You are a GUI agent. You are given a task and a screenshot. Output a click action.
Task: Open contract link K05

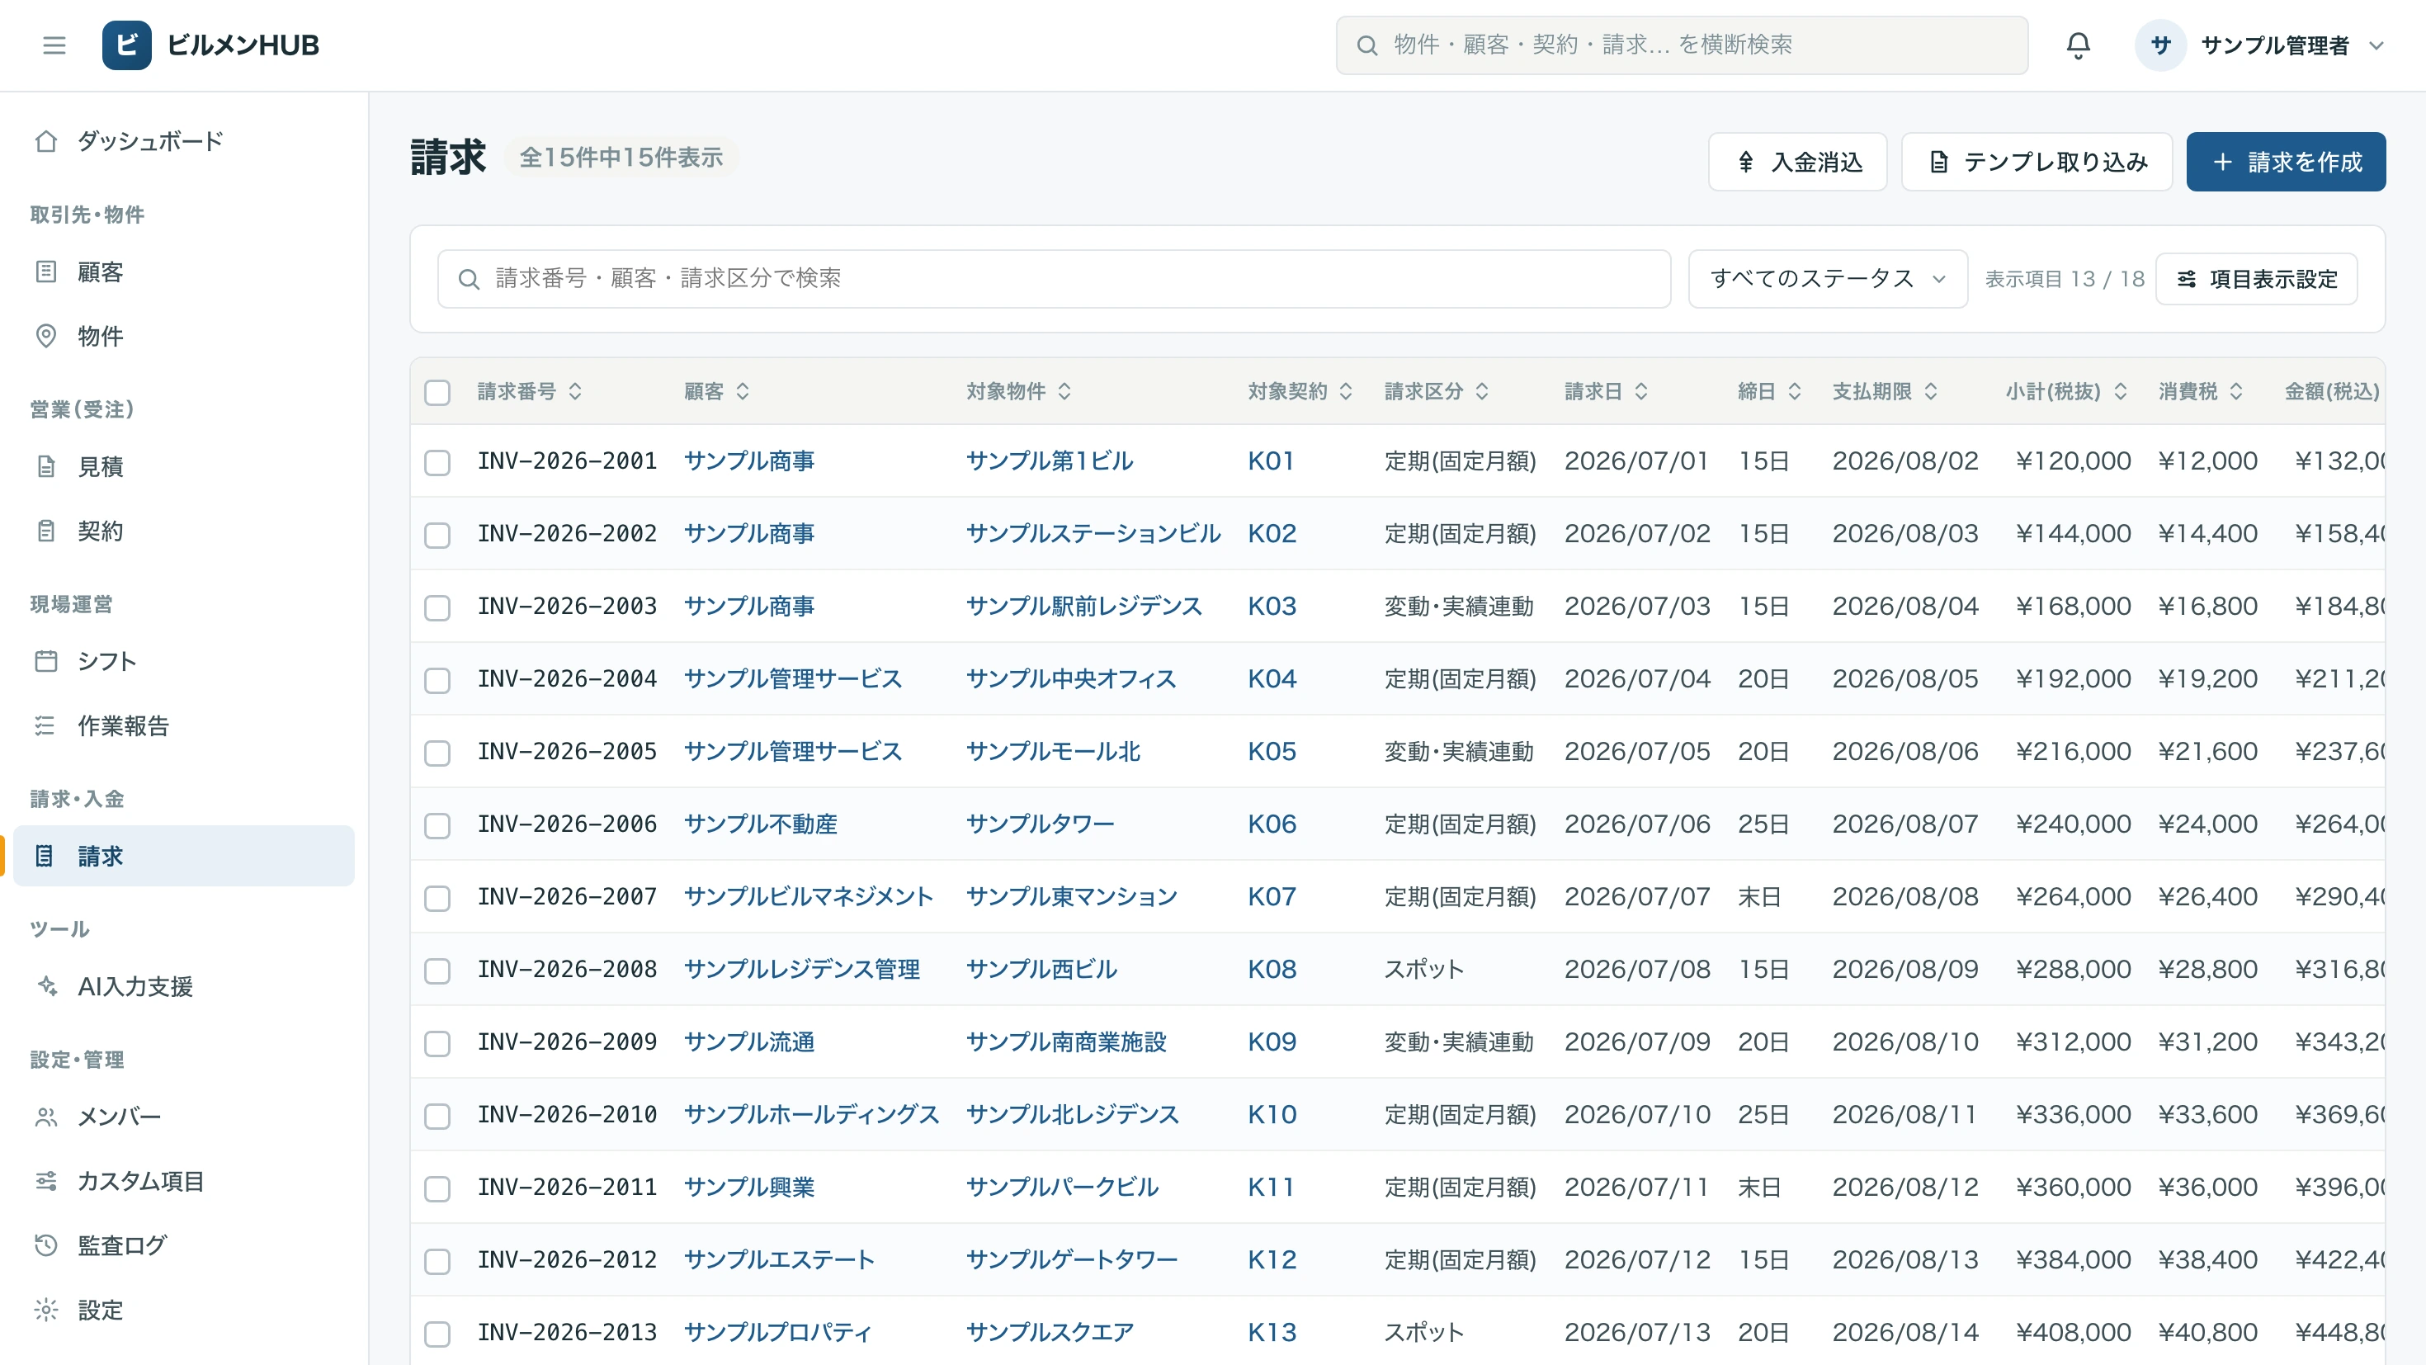coord(1272,752)
